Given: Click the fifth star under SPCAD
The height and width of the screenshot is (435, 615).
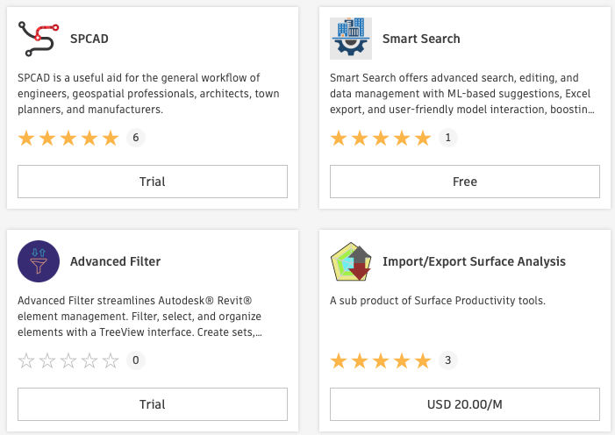Looking at the screenshot, I should [110, 138].
